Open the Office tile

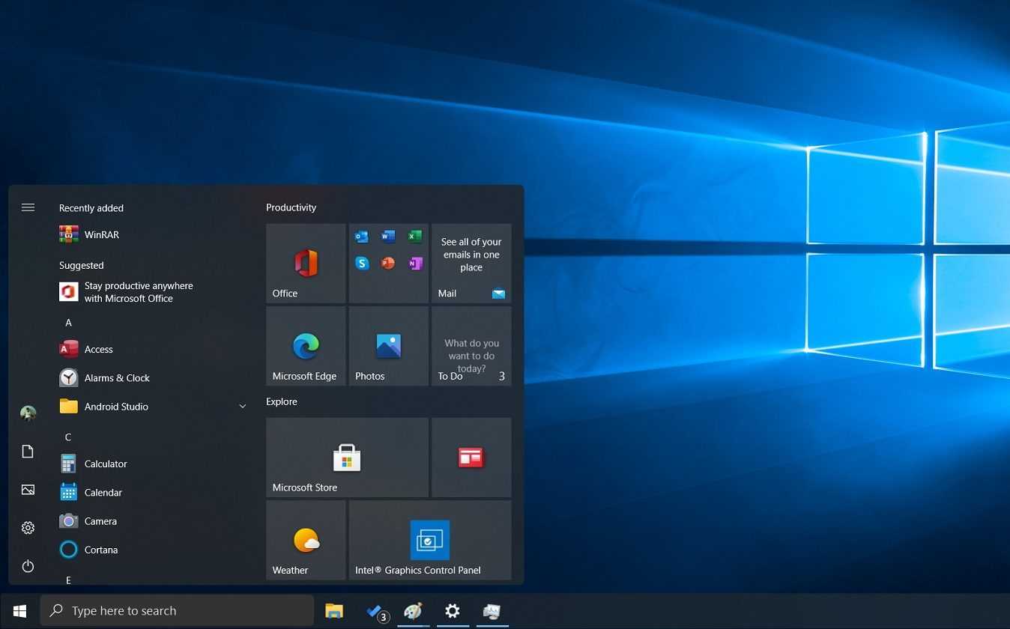pos(306,264)
